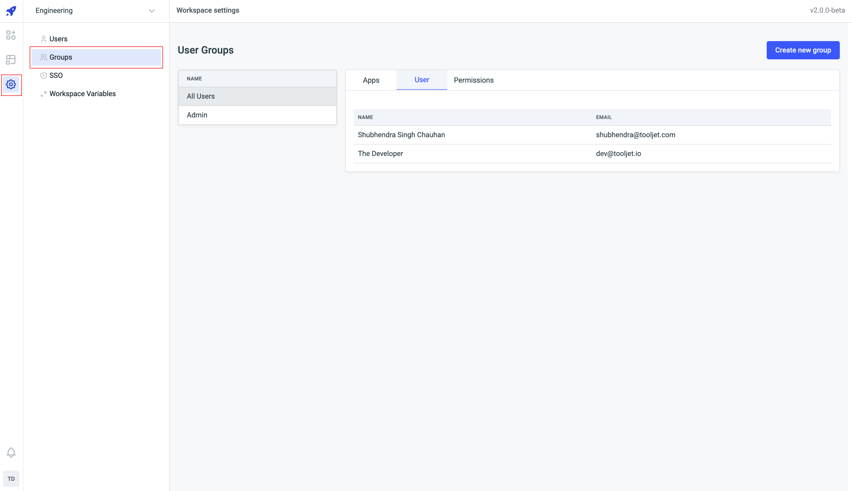The width and height of the screenshot is (852, 491).
Task: Click the notifications bell icon
Action: (11, 452)
